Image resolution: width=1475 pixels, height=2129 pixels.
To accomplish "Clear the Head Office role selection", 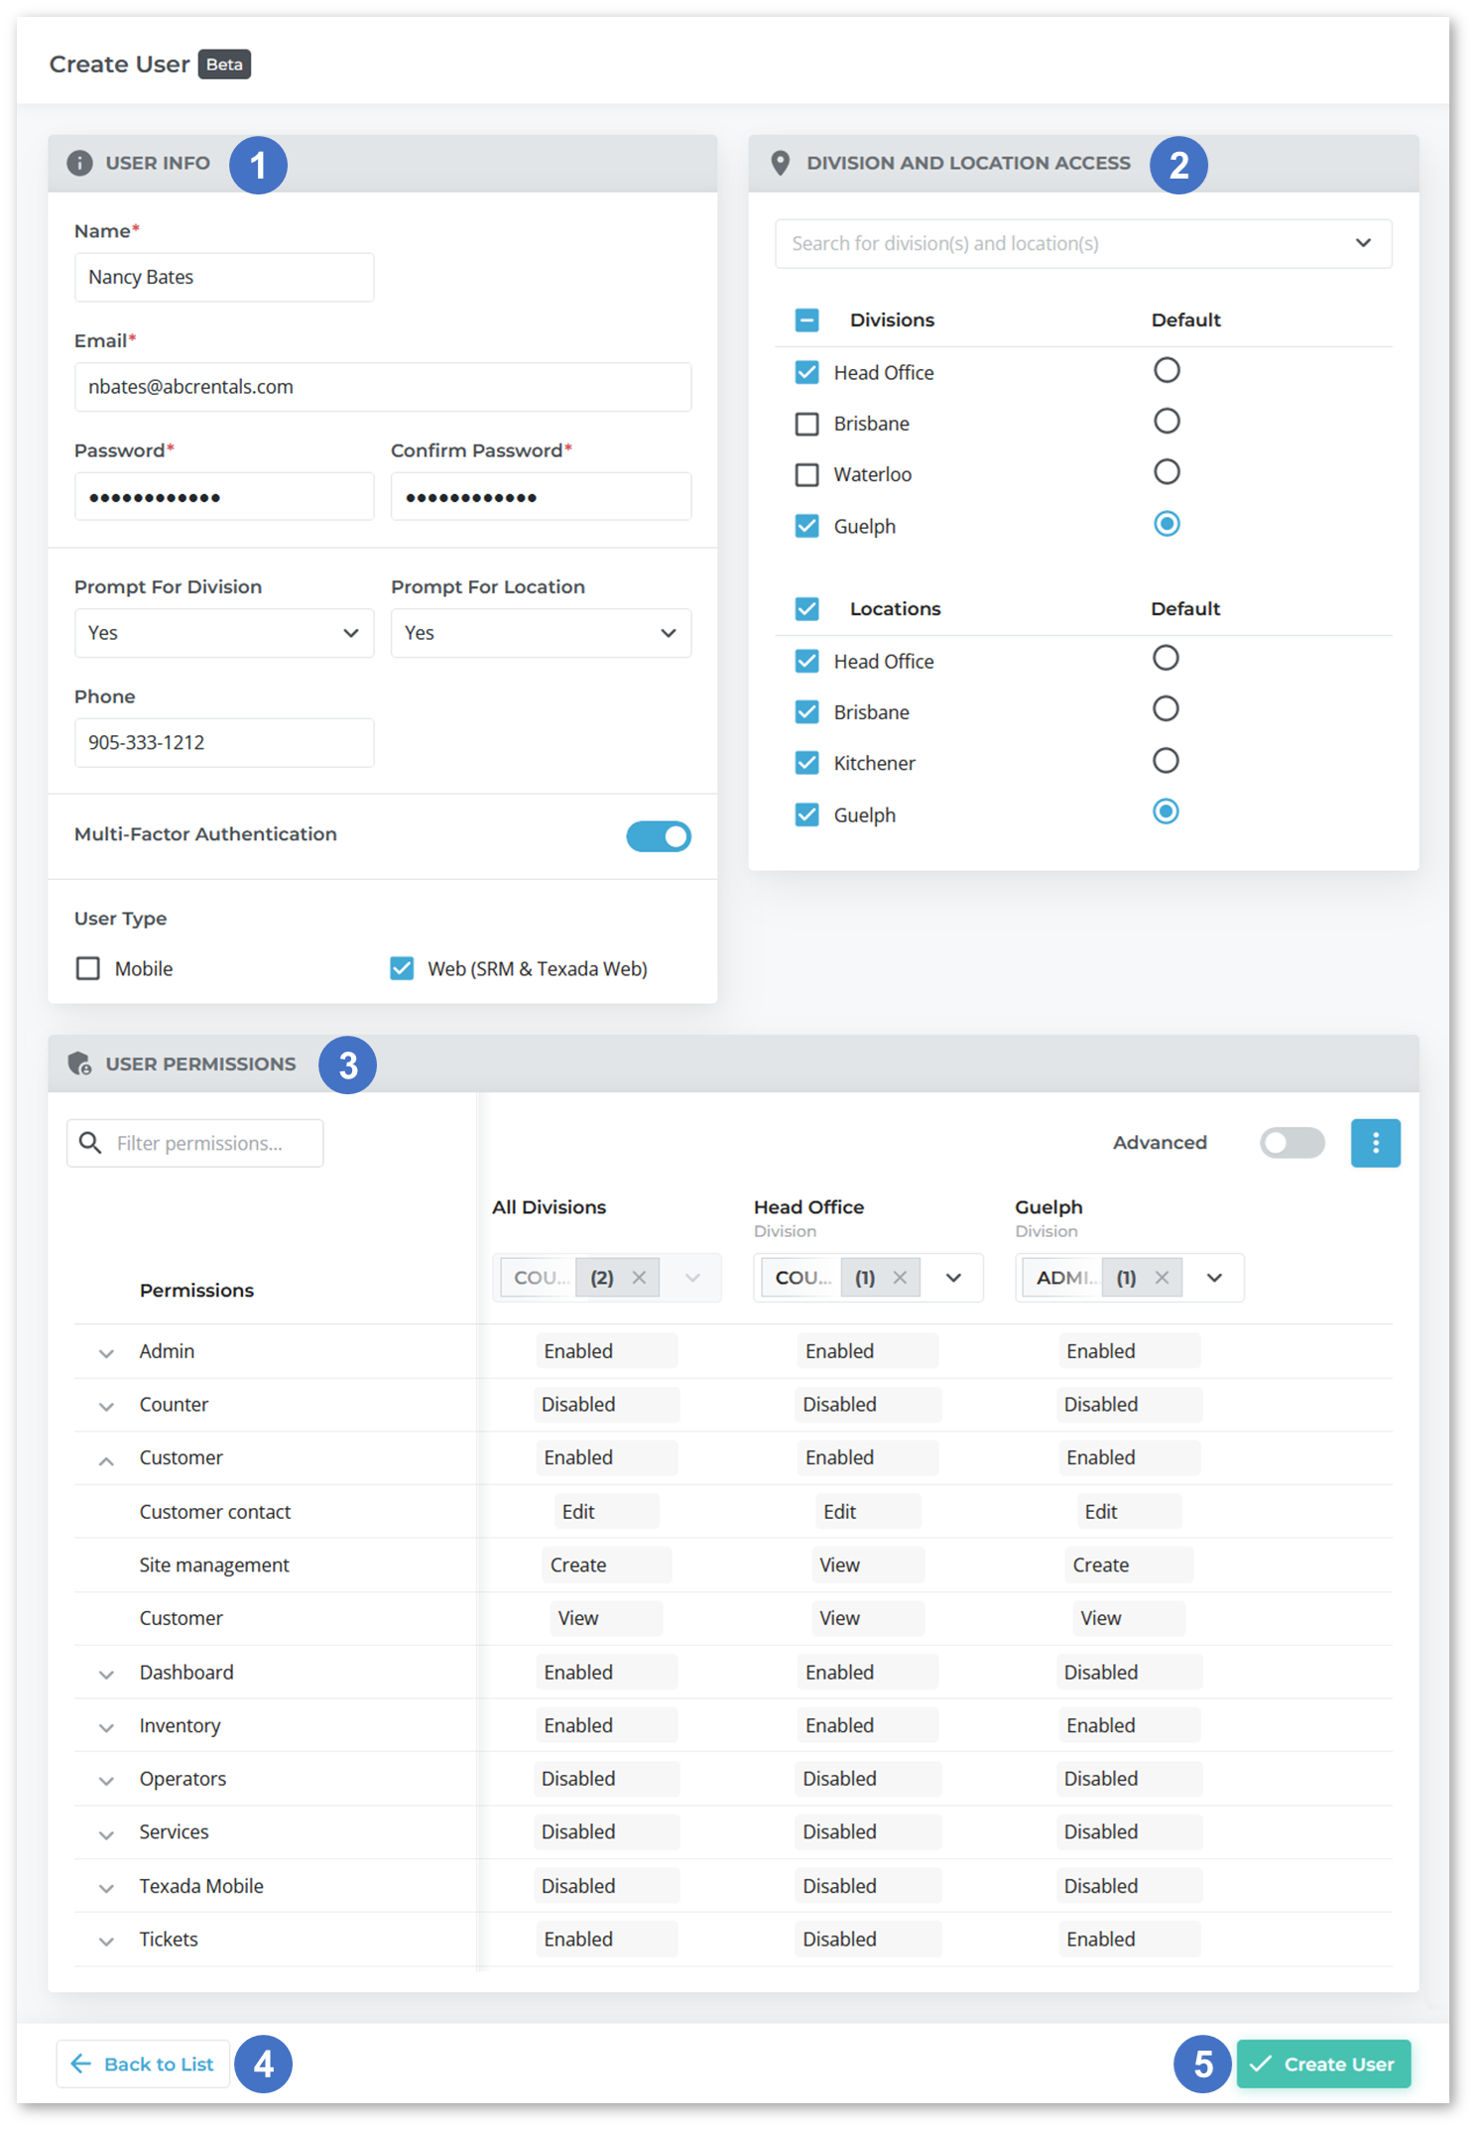I will [900, 1278].
